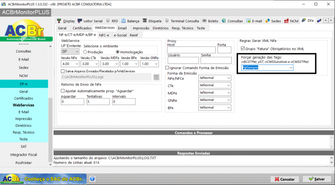The image size is (335, 185).
Task: Open the Etiqueta tab with its label icon
Action: pyautogui.click(x=152, y=21)
